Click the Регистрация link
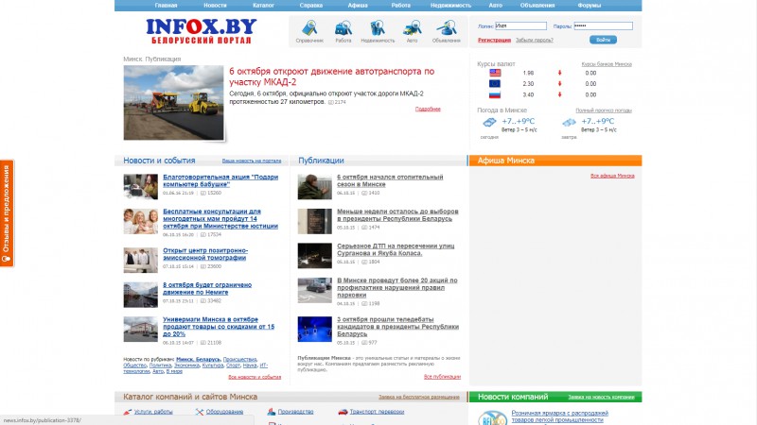757x425 pixels. point(494,40)
